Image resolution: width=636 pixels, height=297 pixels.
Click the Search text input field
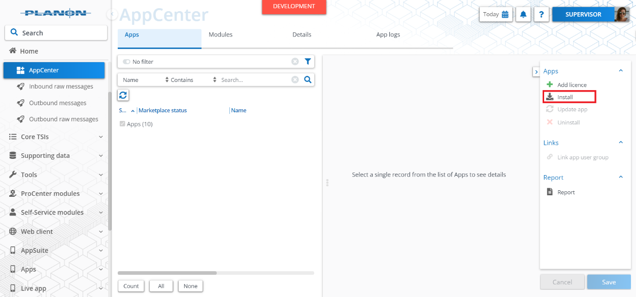(255, 80)
